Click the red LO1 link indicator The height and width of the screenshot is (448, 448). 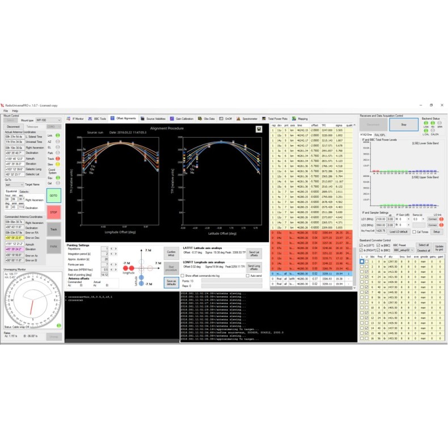[x=441, y=219]
